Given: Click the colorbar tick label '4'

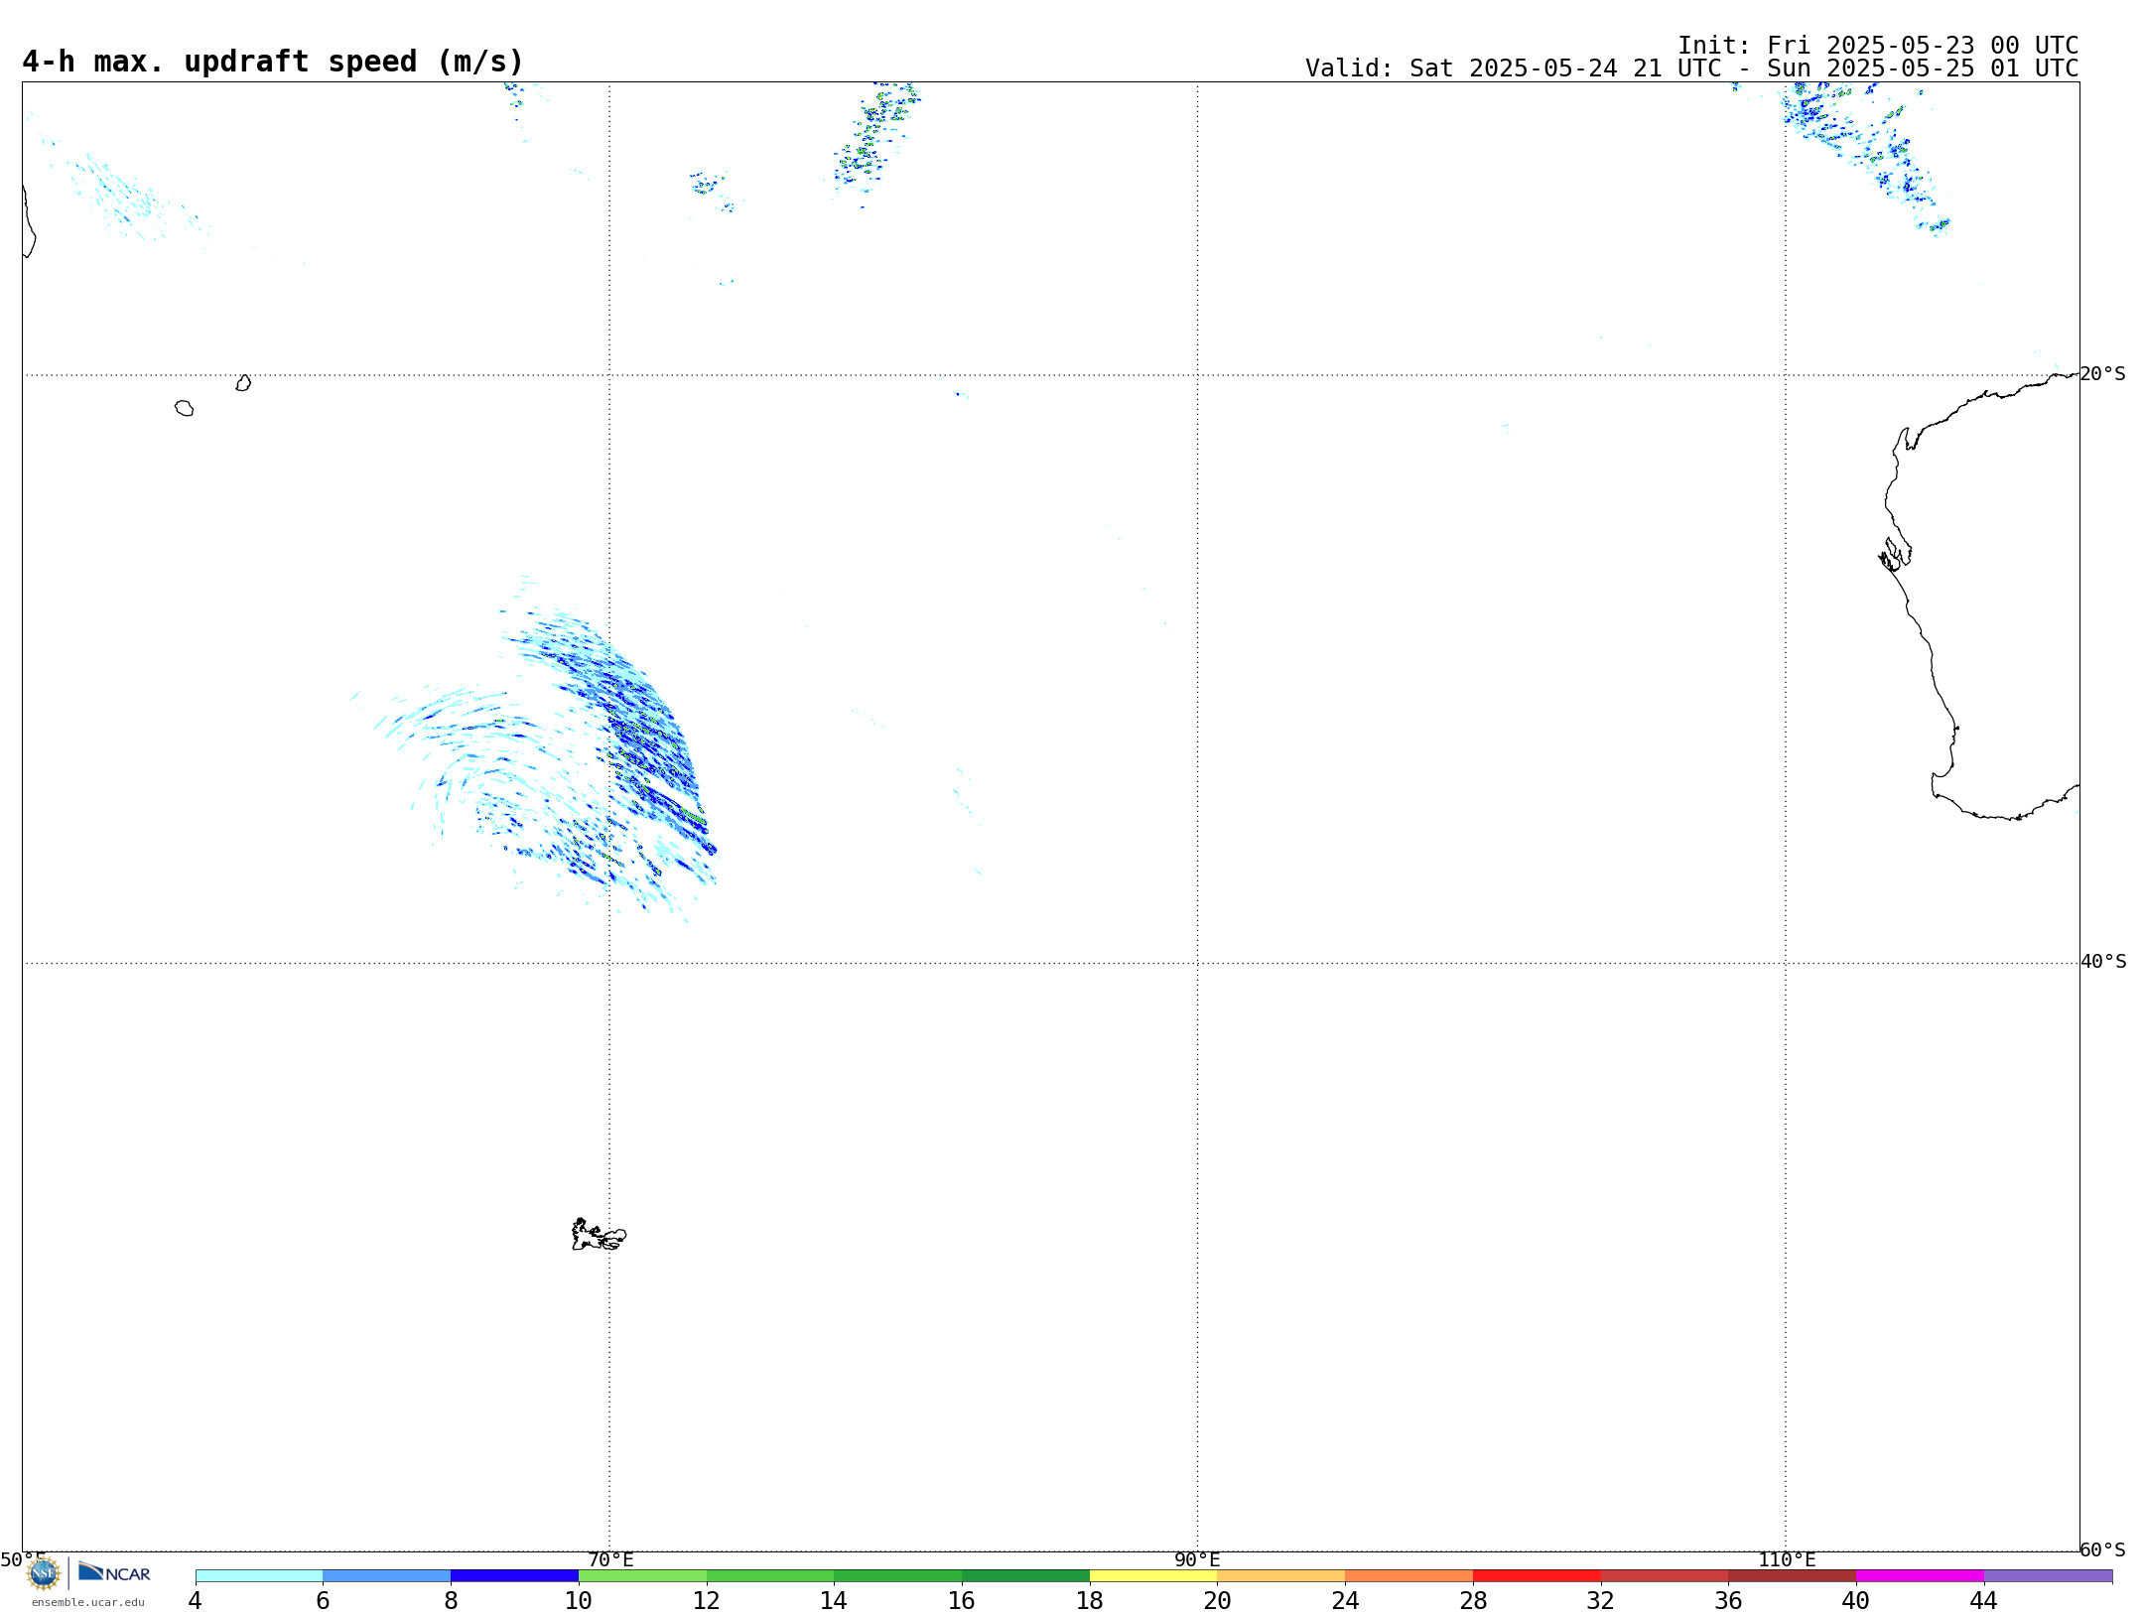Looking at the screenshot, I should pos(196,1600).
